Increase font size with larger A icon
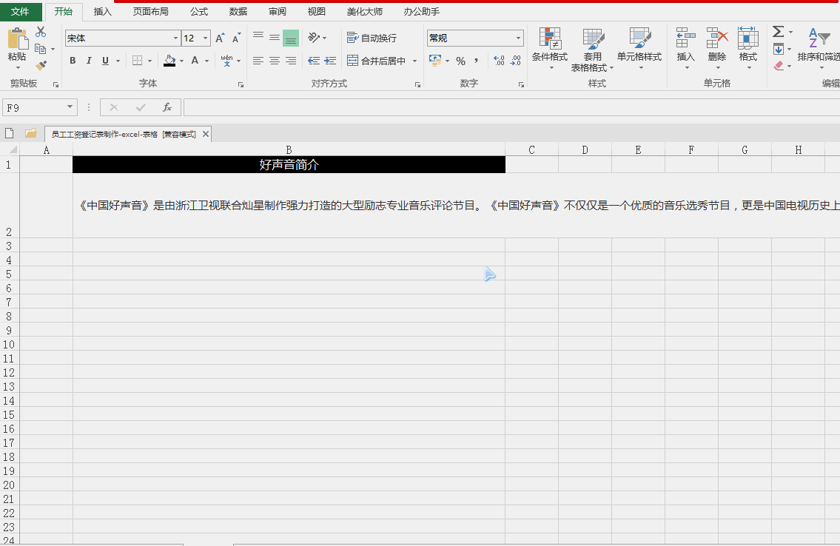The image size is (840, 546). (220, 38)
